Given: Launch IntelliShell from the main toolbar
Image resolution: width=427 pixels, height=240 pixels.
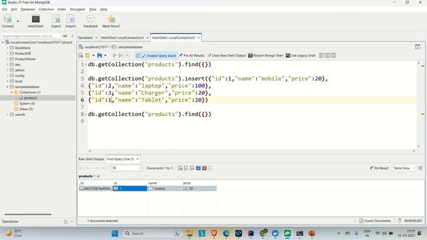Looking at the screenshot, I should (x=35, y=21).
